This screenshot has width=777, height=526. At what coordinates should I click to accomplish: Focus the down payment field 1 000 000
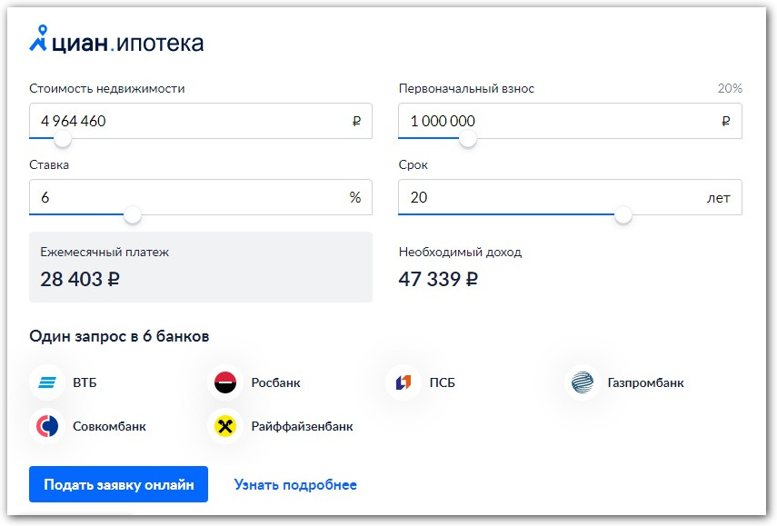[x=571, y=121]
